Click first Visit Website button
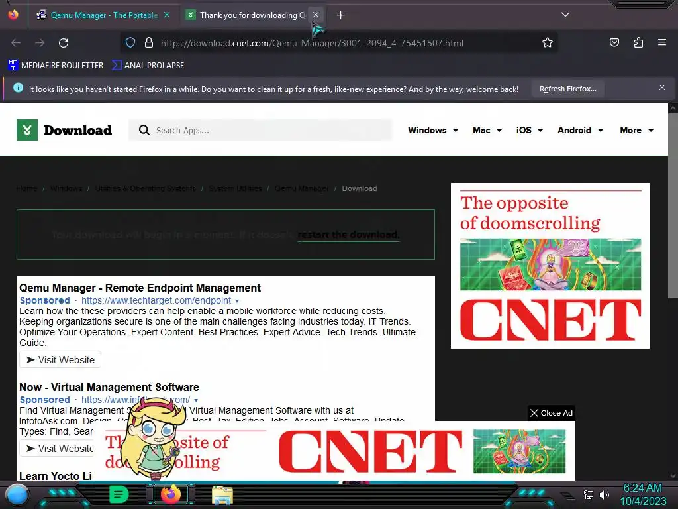Viewport: 678px width, 509px height. (x=60, y=360)
